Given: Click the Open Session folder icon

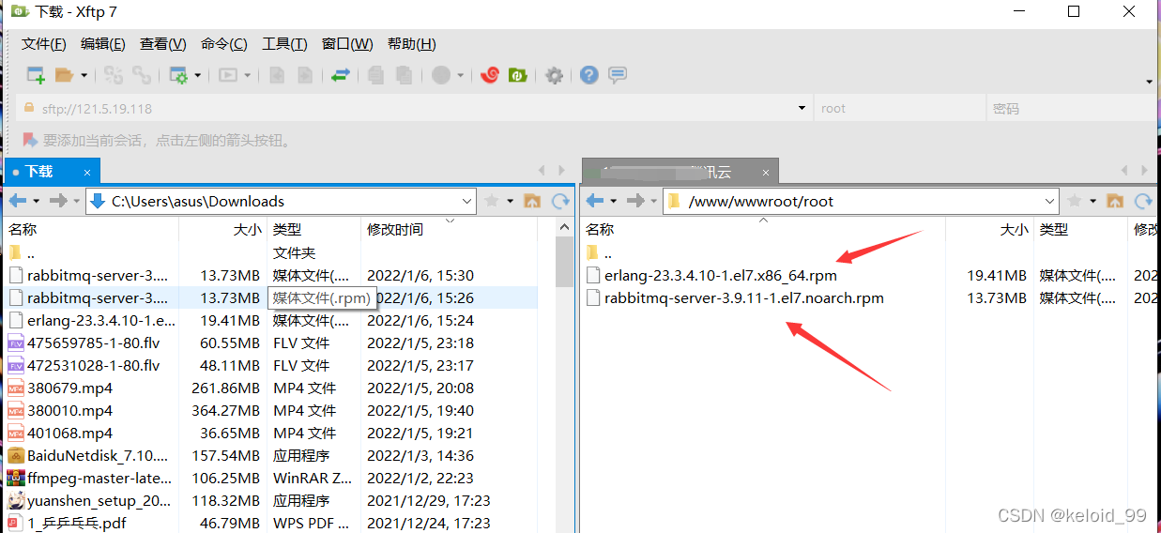Looking at the screenshot, I should (64, 75).
